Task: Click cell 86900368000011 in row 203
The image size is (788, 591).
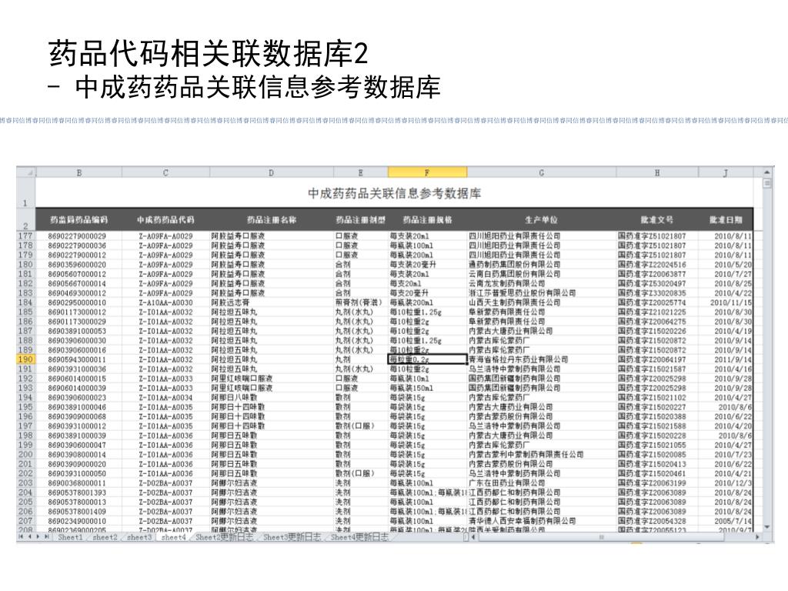Action: [78, 483]
